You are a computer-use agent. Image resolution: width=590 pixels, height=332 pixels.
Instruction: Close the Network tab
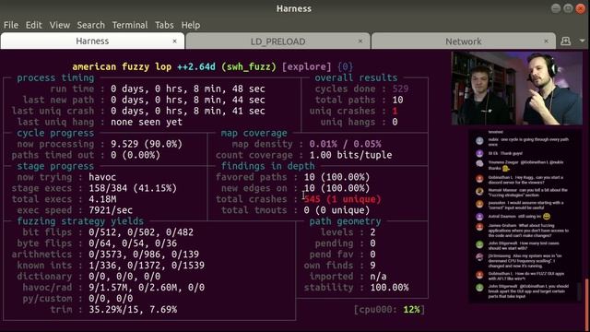coord(546,41)
